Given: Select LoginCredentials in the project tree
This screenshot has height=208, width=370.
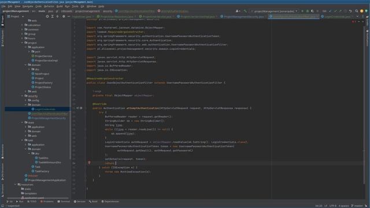Looking at the screenshot, I should pyautogui.click(x=45, y=109).
